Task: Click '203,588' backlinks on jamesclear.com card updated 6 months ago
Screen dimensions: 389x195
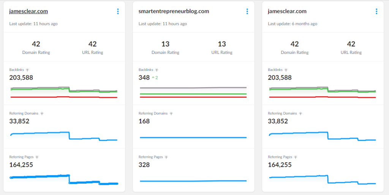Action: [280, 77]
